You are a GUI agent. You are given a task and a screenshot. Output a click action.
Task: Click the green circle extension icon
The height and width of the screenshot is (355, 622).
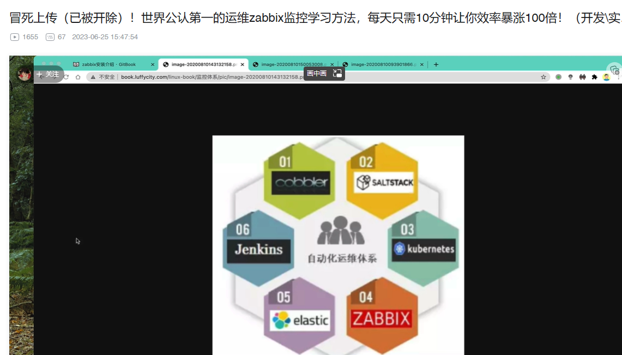558,77
